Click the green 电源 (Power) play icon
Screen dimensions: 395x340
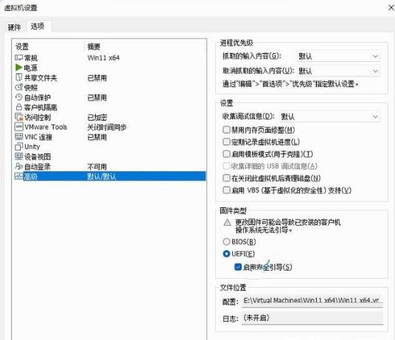[x=18, y=68]
